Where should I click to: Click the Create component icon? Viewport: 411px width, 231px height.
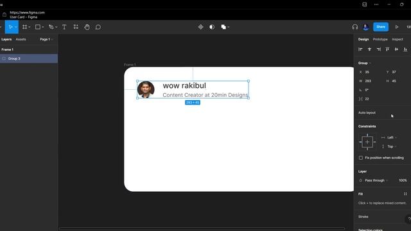coord(201,27)
